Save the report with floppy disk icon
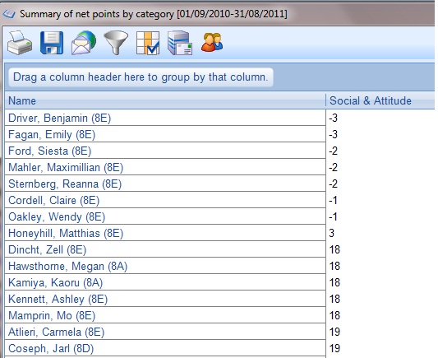 [52, 43]
